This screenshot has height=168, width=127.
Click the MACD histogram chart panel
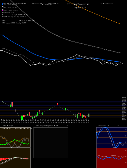pos(15,158)
